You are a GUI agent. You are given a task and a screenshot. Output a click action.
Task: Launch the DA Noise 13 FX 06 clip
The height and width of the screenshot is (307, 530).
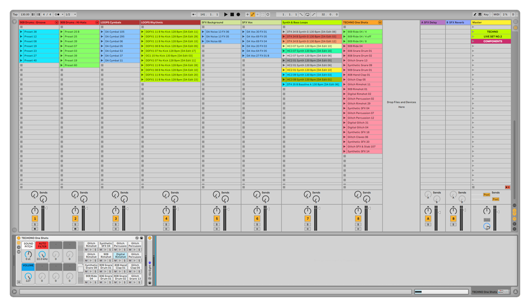pyautogui.click(x=203, y=32)
